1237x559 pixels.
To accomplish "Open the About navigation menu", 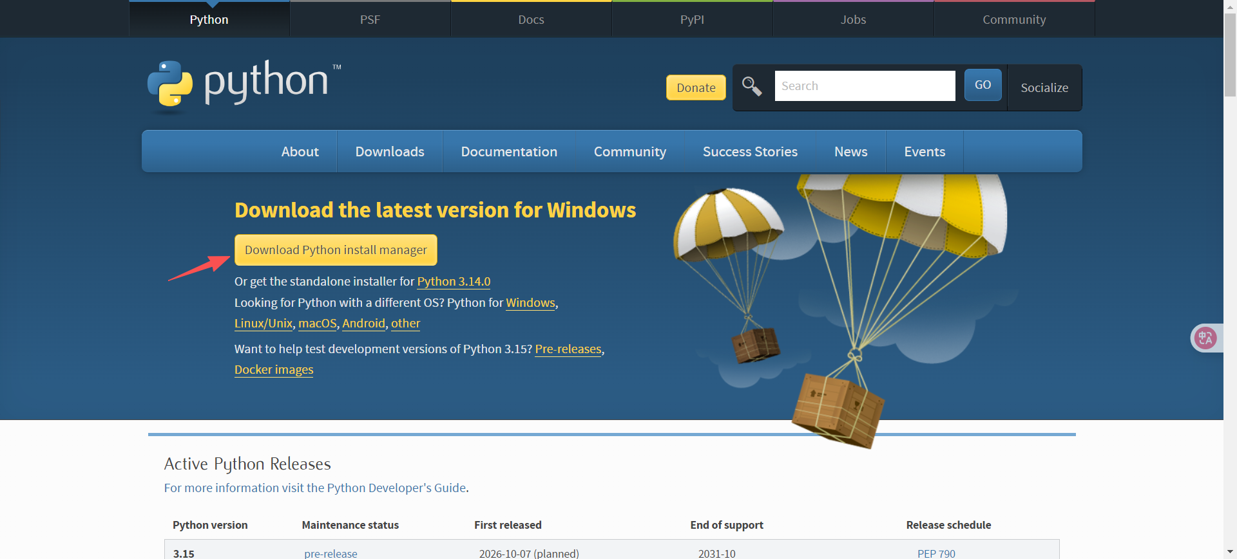I will point(300,152).
